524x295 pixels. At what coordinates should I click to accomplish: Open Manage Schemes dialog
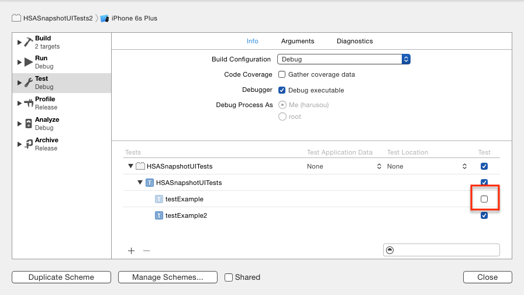168,277
